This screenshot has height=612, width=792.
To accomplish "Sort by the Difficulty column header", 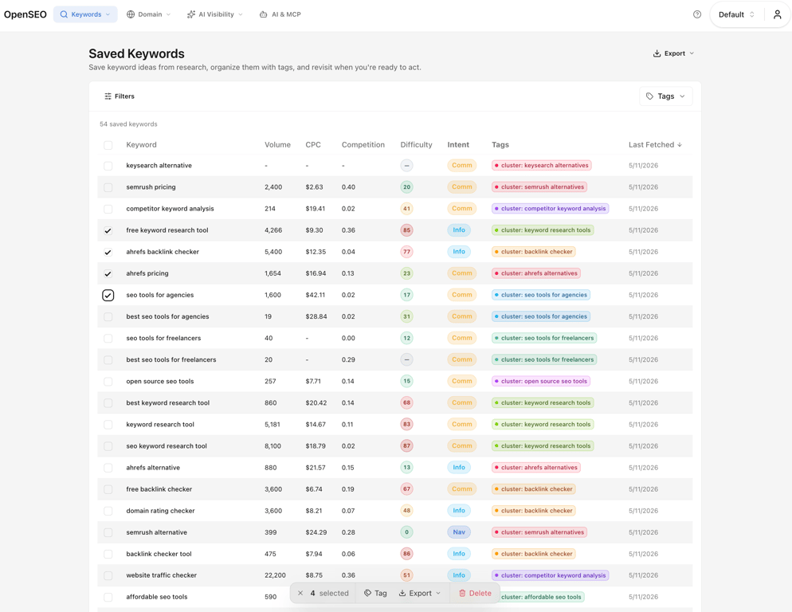I will point(416,145).
